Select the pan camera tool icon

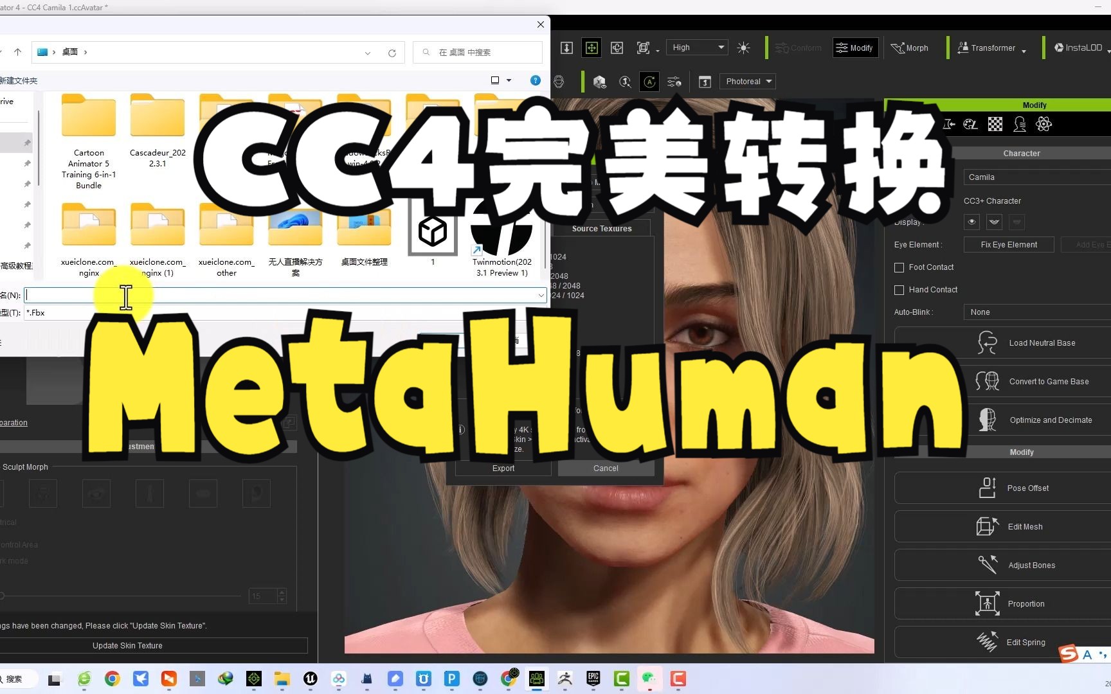pos(592,48)
